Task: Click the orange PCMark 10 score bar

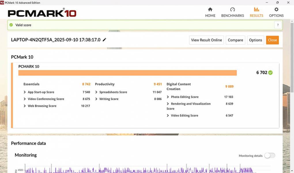Action: [127, 73]
